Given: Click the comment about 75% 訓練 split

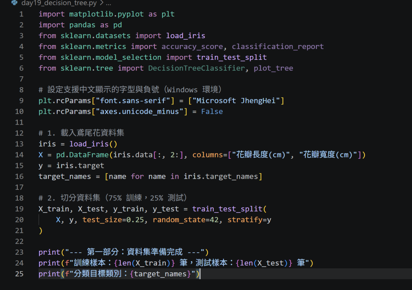Looking at the screenshot, I should 113,198.
